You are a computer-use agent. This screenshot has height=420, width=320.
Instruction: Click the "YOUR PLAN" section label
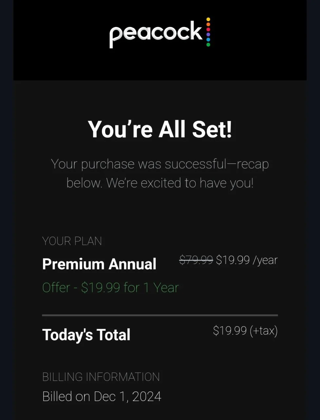tap(72, 241)
